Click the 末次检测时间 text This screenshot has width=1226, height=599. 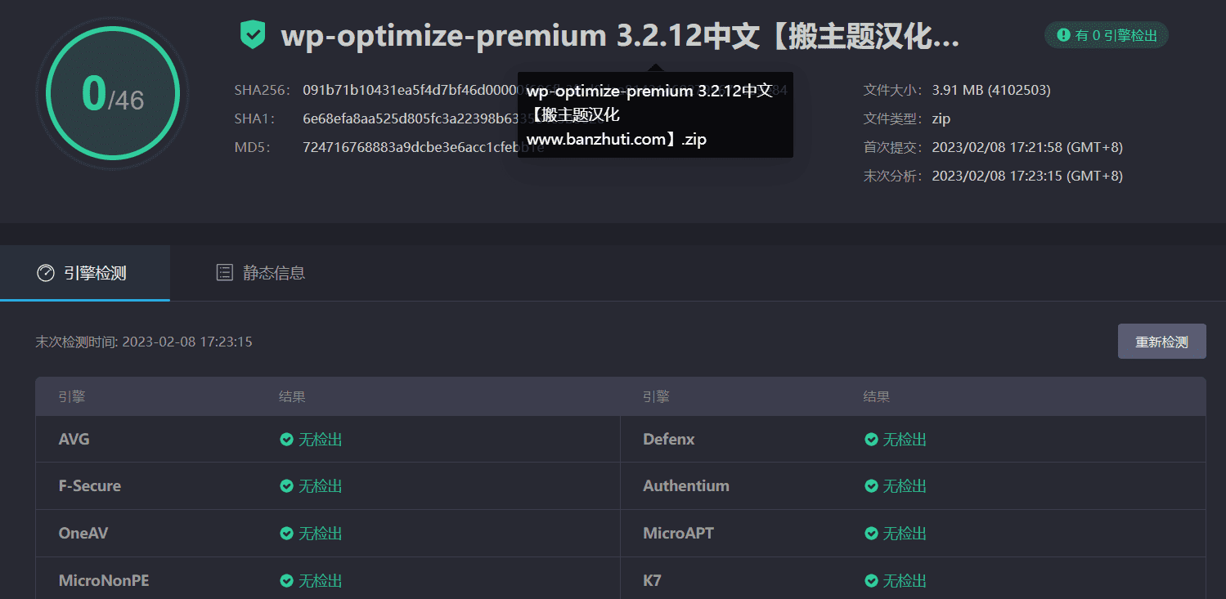coord(144,342)
